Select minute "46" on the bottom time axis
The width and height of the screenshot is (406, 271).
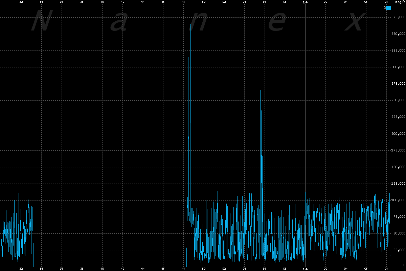[x=163, y=269]
